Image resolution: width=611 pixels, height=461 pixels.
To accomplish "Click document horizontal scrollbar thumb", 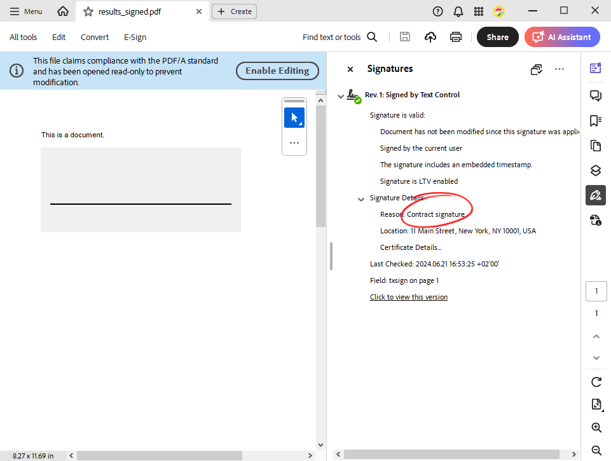I will 160,455.
